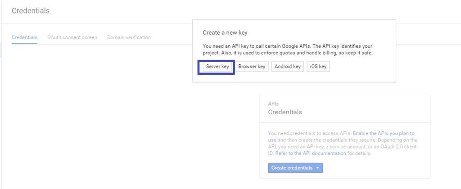The image size is (461, 189).
Task: Switch to the Credentials tab
Action: pos(24,37)
